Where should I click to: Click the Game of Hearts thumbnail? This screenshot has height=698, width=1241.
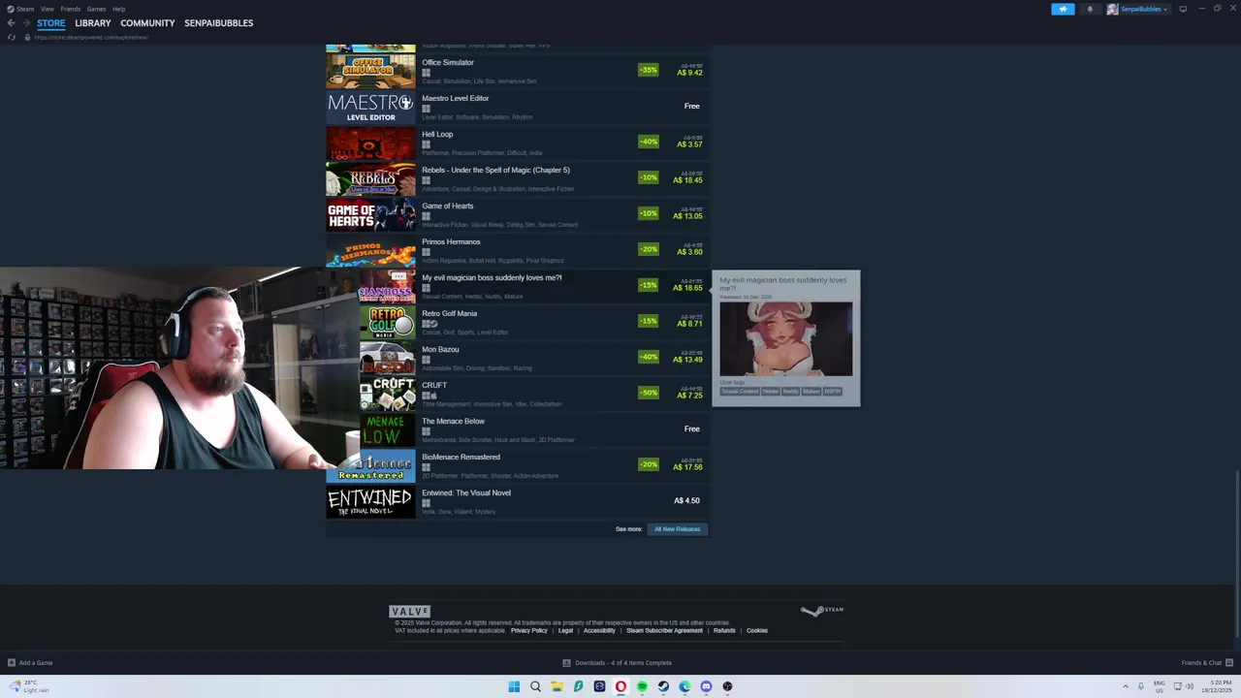(x=370, y=214)
